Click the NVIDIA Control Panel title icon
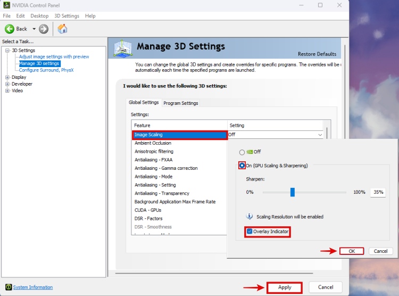The height and width of the screenshot is (296, 399). coord(6,5)
